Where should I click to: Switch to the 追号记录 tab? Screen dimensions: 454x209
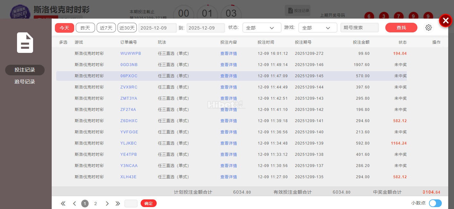25,82
